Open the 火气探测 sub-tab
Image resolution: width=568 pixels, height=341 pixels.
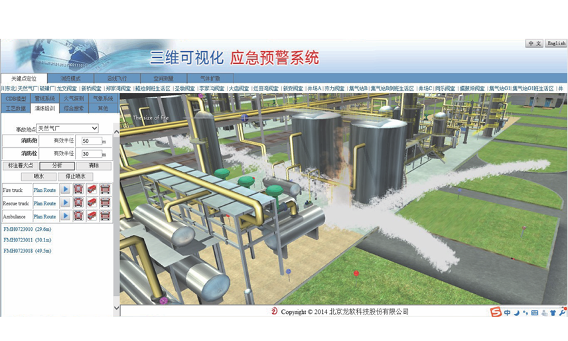coord(74,98)
